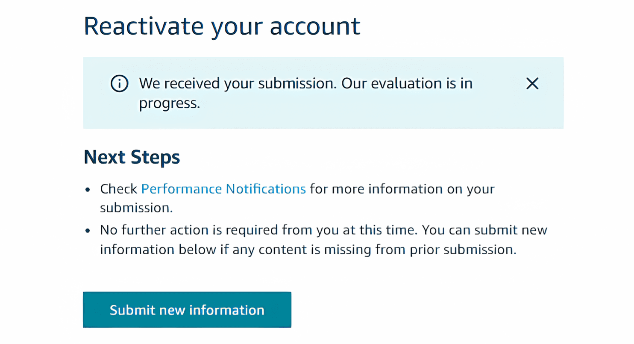
Task: Select the Next Steps section header
Action: 132,157
